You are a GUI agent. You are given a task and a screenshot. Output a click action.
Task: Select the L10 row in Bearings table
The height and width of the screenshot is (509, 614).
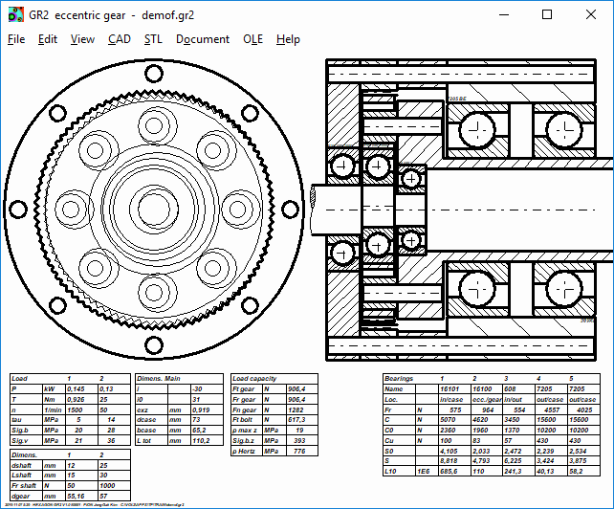(391, 472)
